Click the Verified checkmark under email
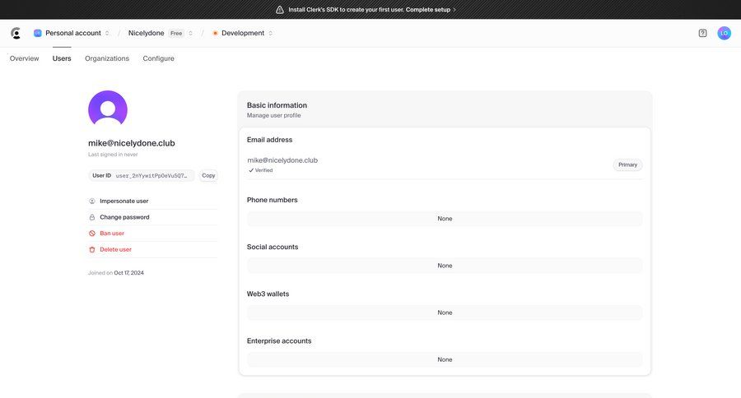This screenshot has height=398, width=741. (x=251, y=170)
